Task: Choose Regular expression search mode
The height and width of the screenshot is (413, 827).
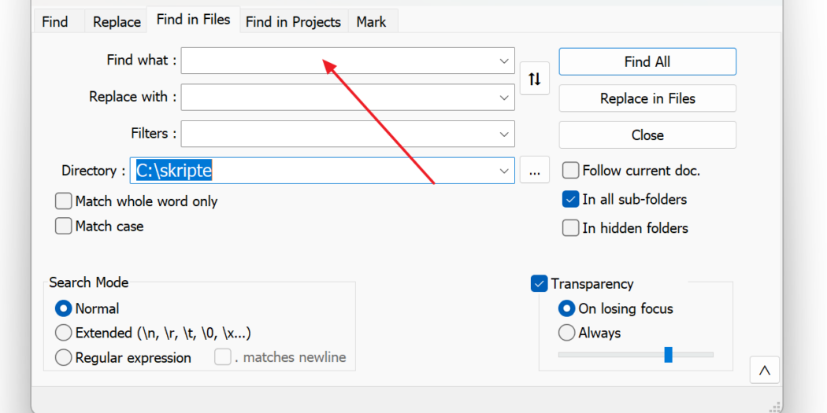Action: (63, 358)
